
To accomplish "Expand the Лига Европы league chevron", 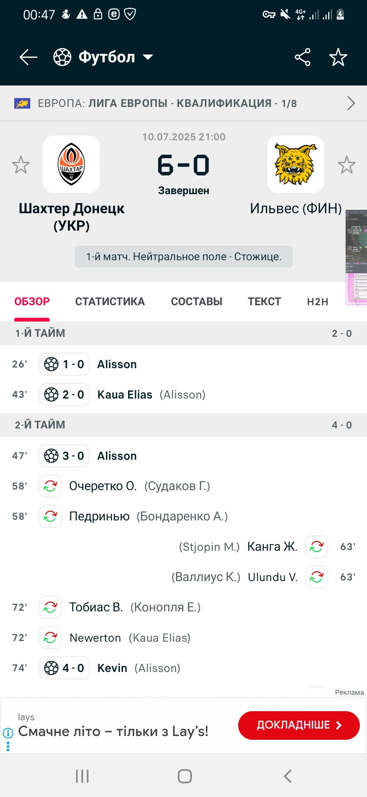I will [351, 103].
